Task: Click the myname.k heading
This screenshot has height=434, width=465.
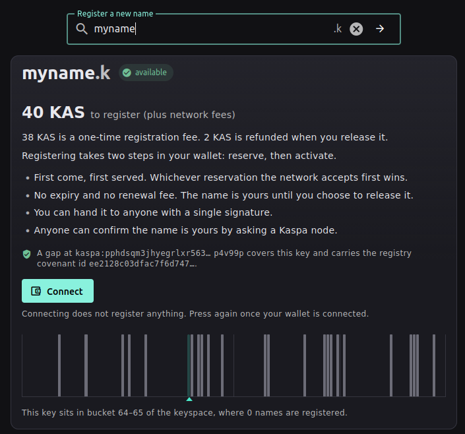Action: [66, 73]
